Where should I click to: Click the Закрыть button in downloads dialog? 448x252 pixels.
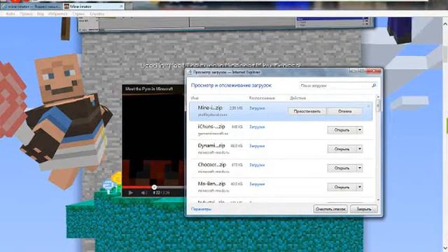click(x=364, y=209)
